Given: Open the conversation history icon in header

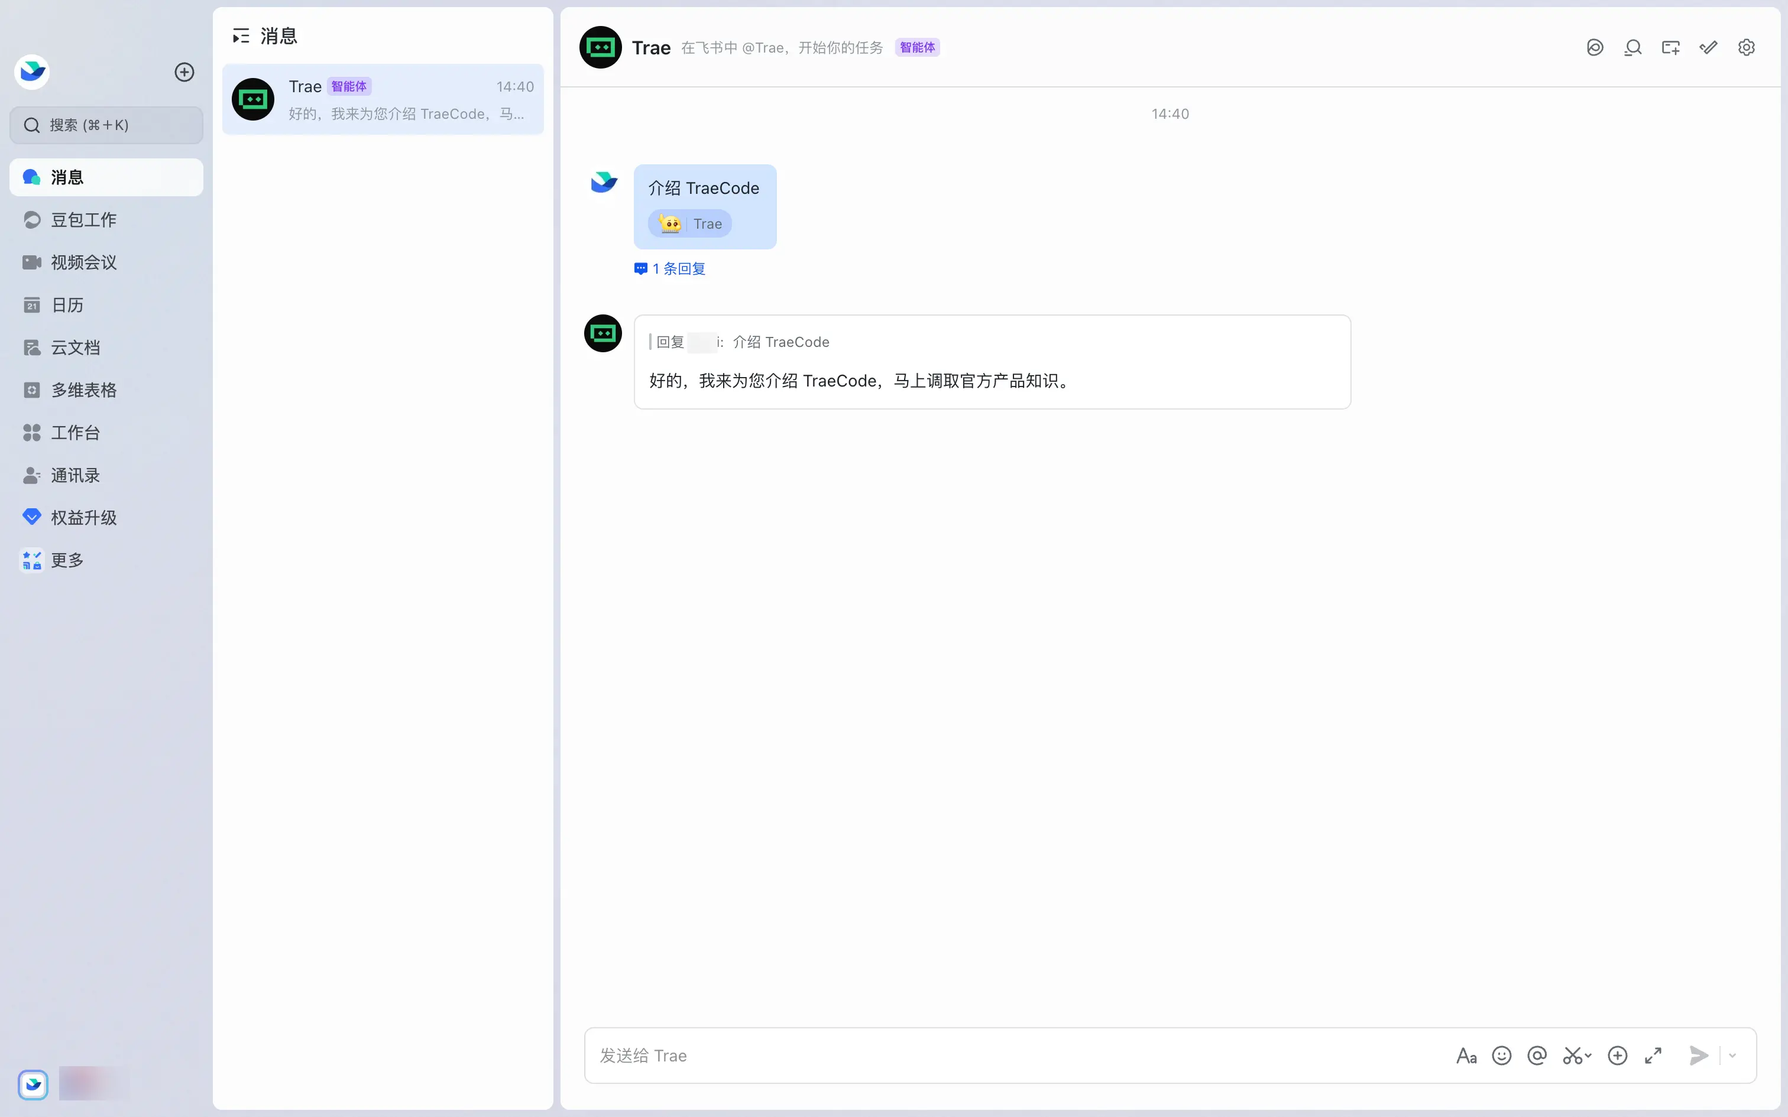Looking at the screenshot, I should pos(1595,47).
